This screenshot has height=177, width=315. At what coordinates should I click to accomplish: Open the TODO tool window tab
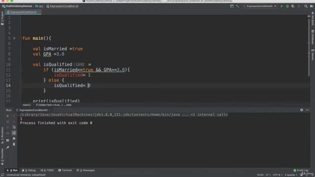coord(47,171)
